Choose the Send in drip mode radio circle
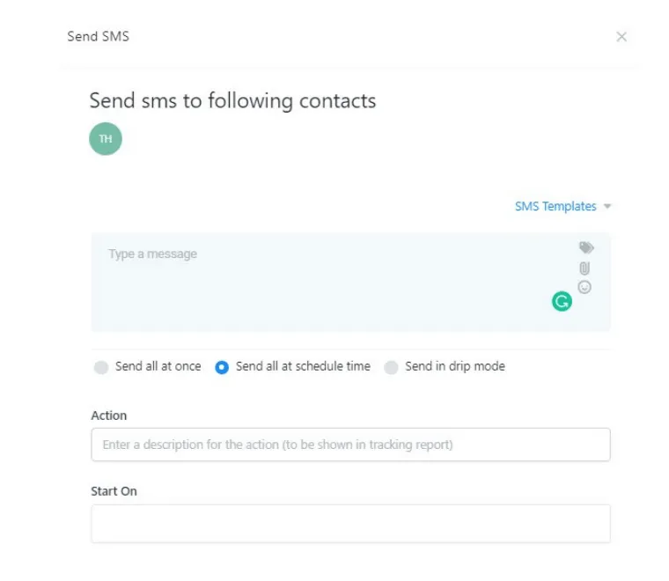The image size is (669, 581). point(391,367)
